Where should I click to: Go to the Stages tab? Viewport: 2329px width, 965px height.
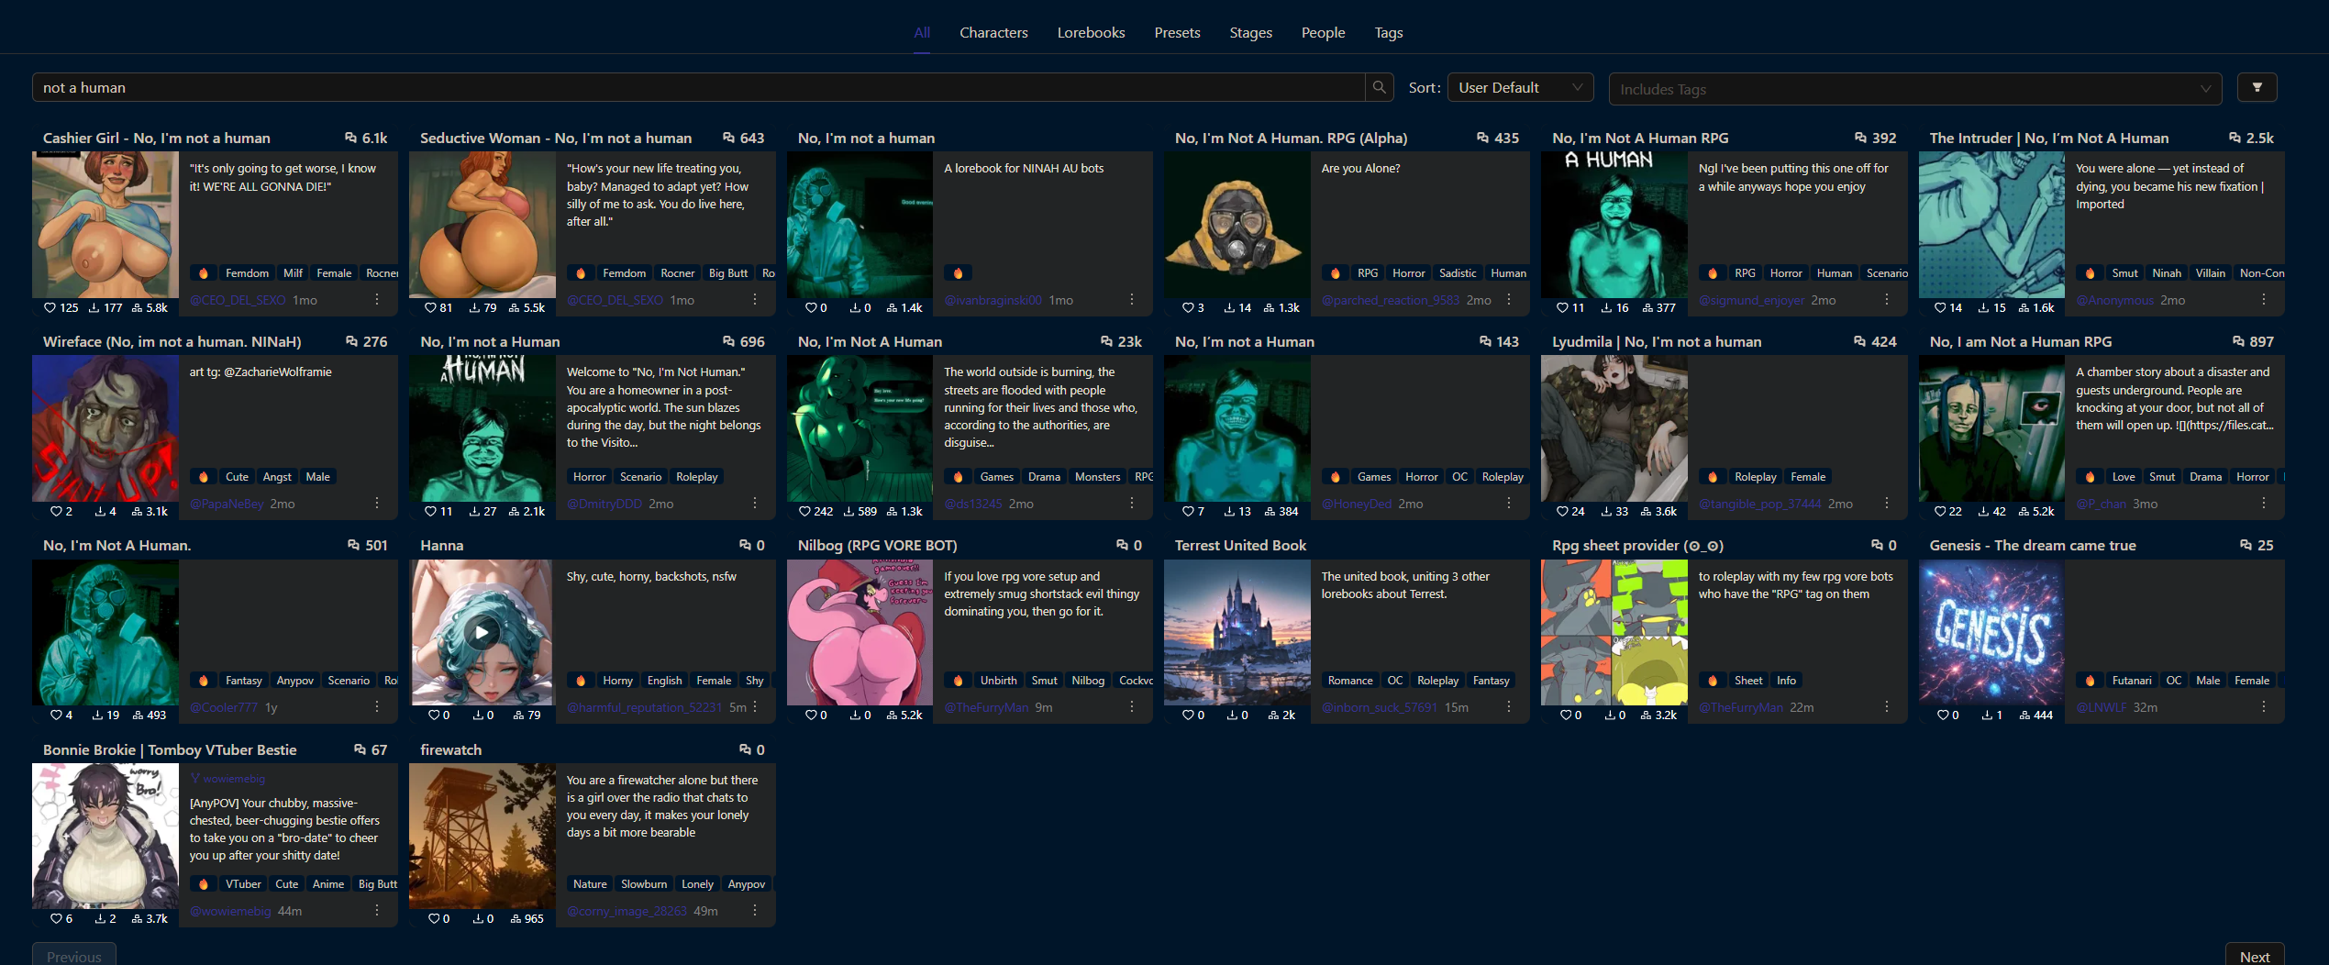pyautogui.click(x=1250, y=33)
